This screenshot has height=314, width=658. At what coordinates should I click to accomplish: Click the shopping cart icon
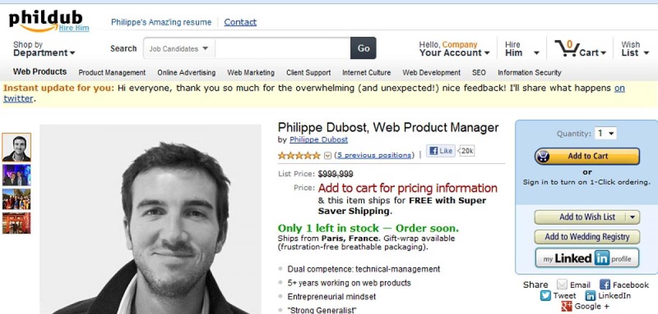coord(566,48)
